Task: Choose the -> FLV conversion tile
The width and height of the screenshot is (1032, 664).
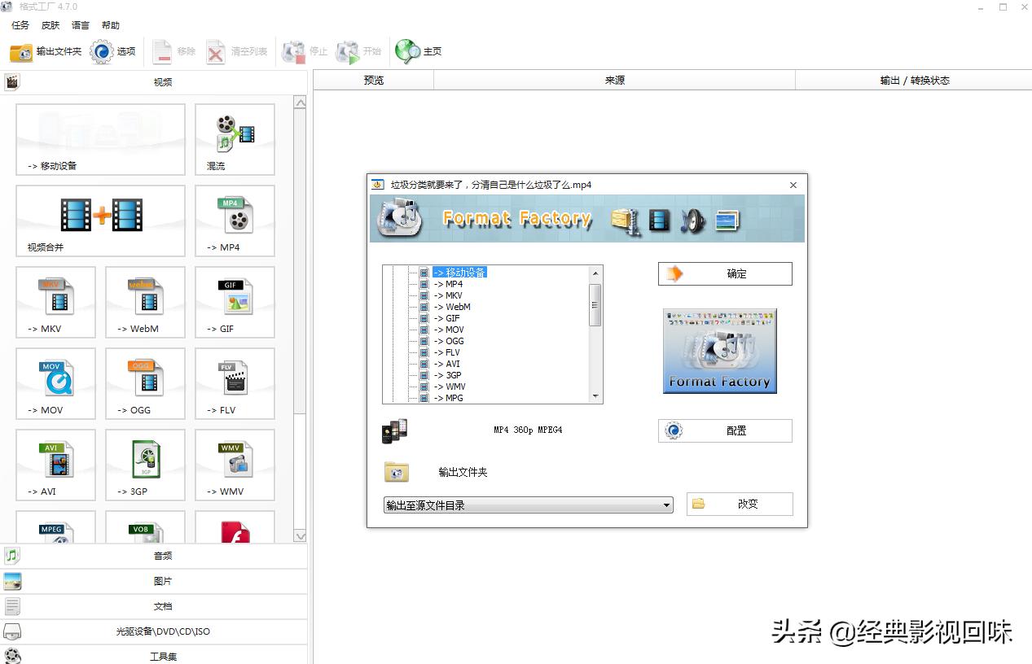Action: tap(235, 383)
